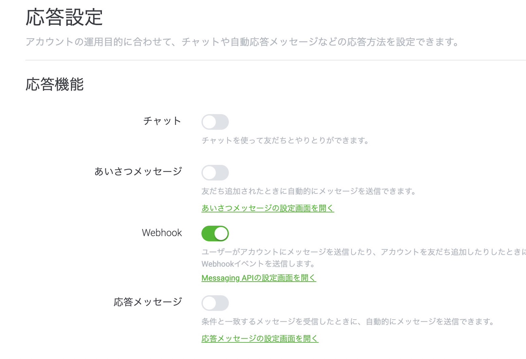The image size is (526, 359).
Task: Open あいさつメッセージの設定画面を開く link
Action: tap(268, 208)
